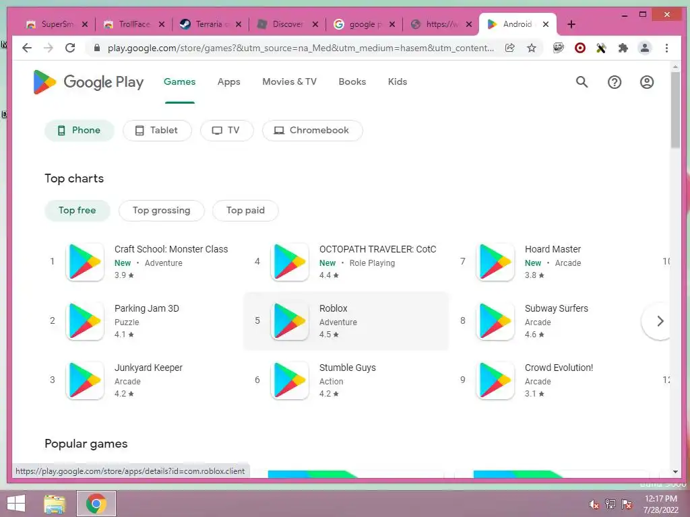Close the Discover tab

(x=315, y=24)
